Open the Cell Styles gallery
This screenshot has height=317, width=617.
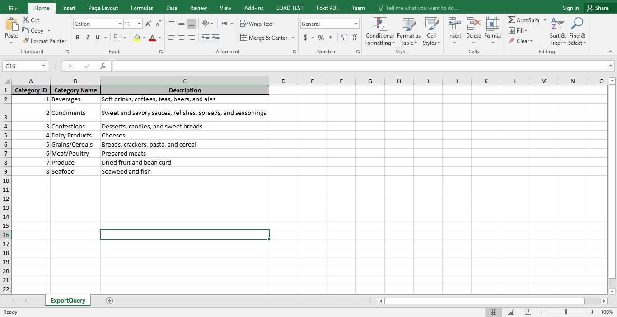(431, 32)
